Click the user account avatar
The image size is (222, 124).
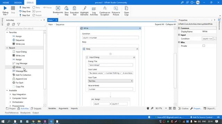[198, 2]
